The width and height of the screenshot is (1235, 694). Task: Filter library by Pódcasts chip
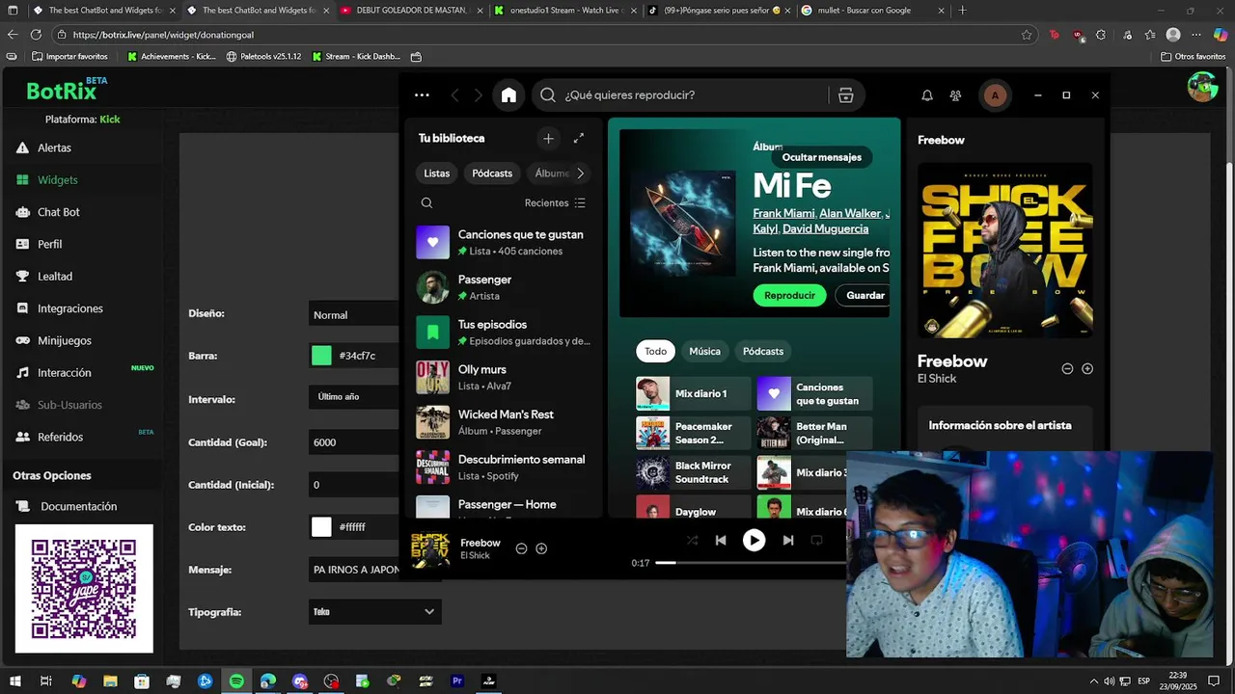click(492, 173)
